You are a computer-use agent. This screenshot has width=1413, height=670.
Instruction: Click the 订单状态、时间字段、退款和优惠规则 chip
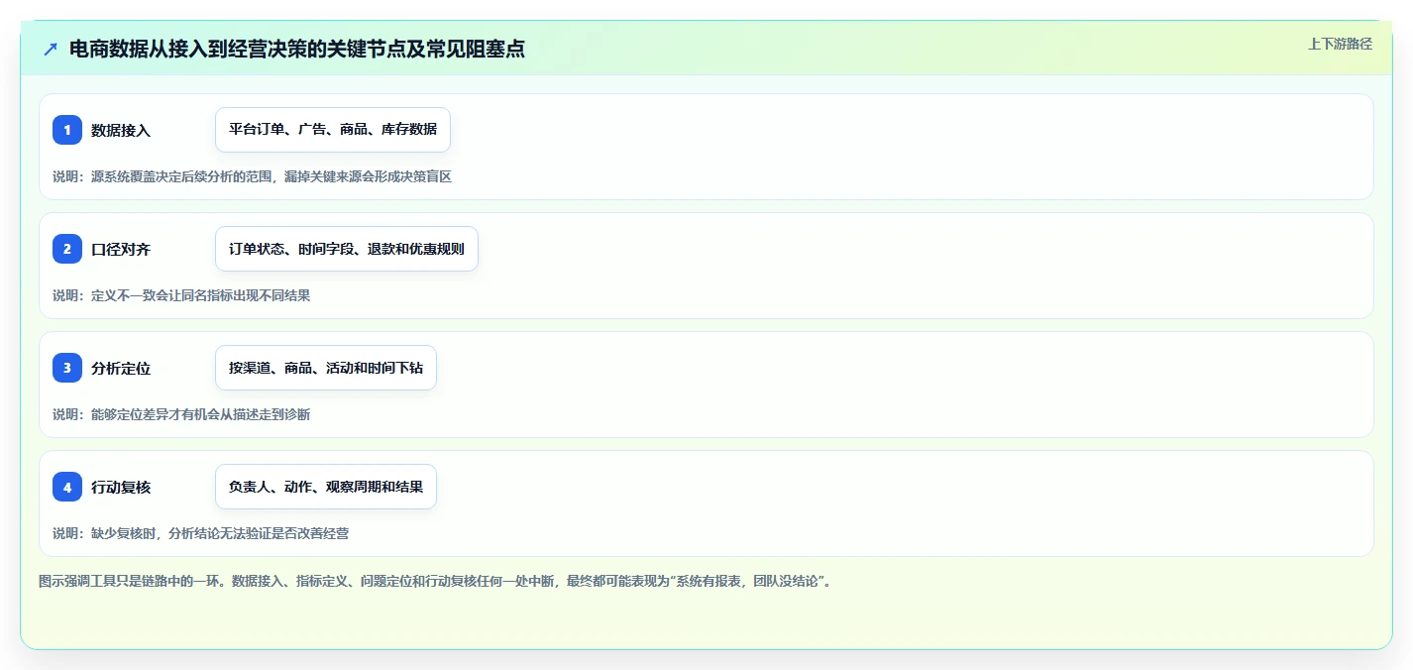pyautogui.click(x=347, y=249)
